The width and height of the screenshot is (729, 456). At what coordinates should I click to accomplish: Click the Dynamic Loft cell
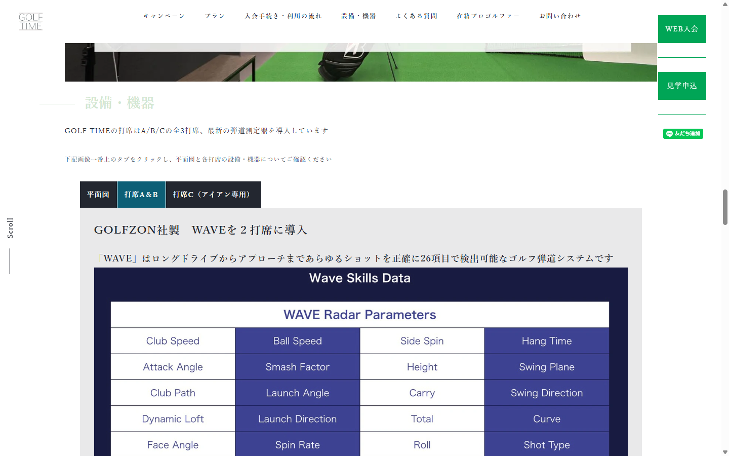point(173,419)
